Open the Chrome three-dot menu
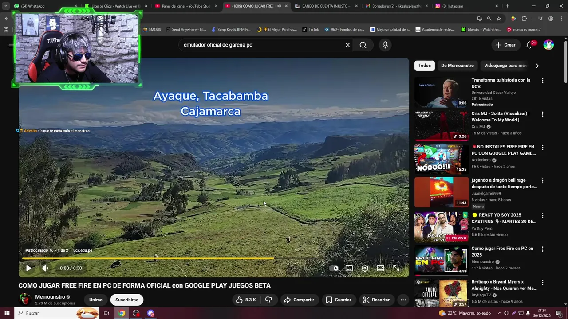The width and height of the screenshot is (568, 319). click(x=561, y=19)
